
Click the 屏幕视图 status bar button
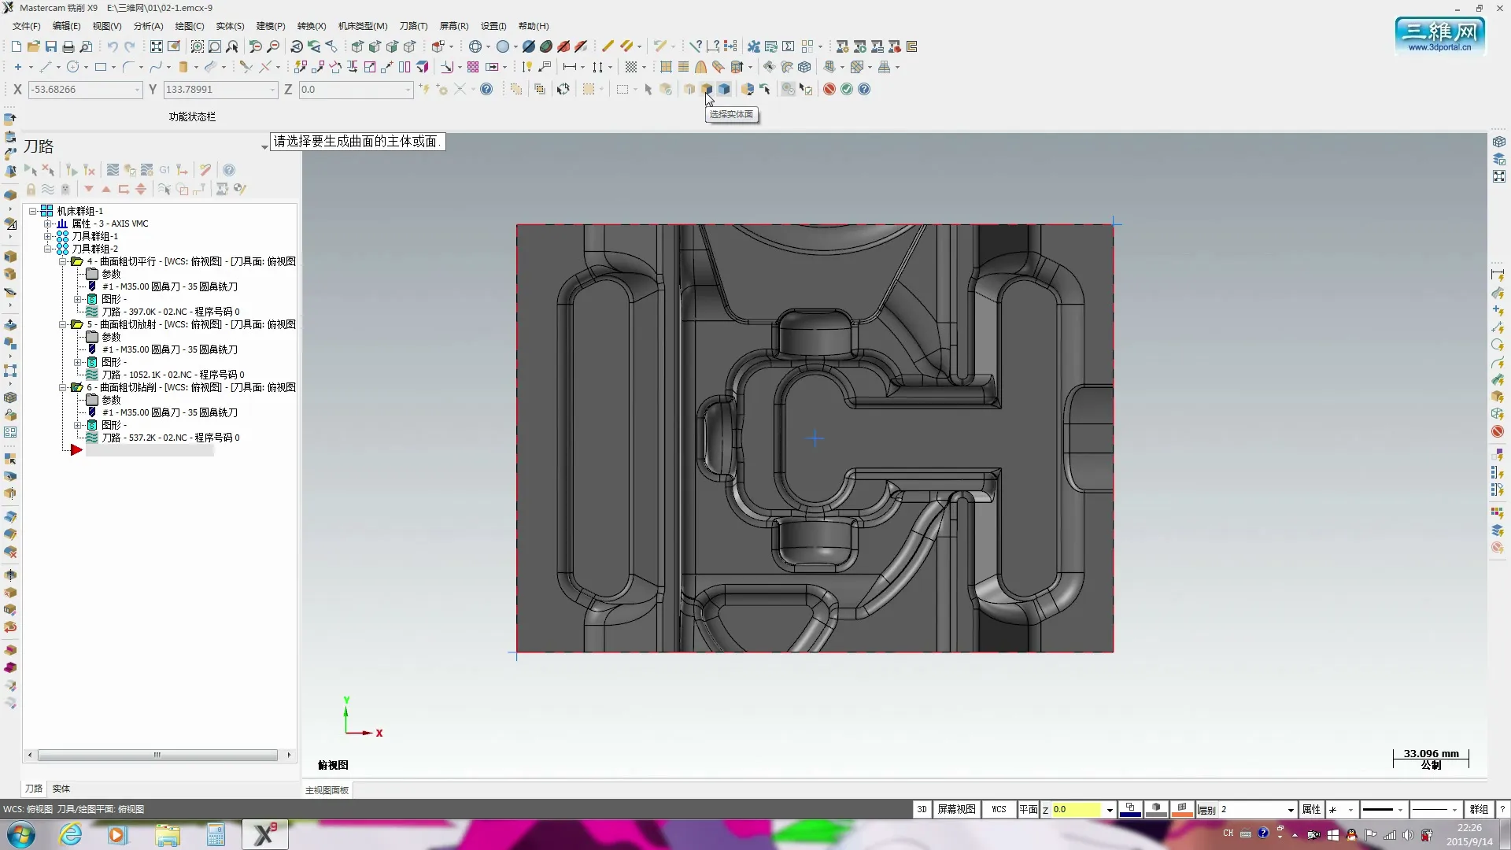(956, 809)
